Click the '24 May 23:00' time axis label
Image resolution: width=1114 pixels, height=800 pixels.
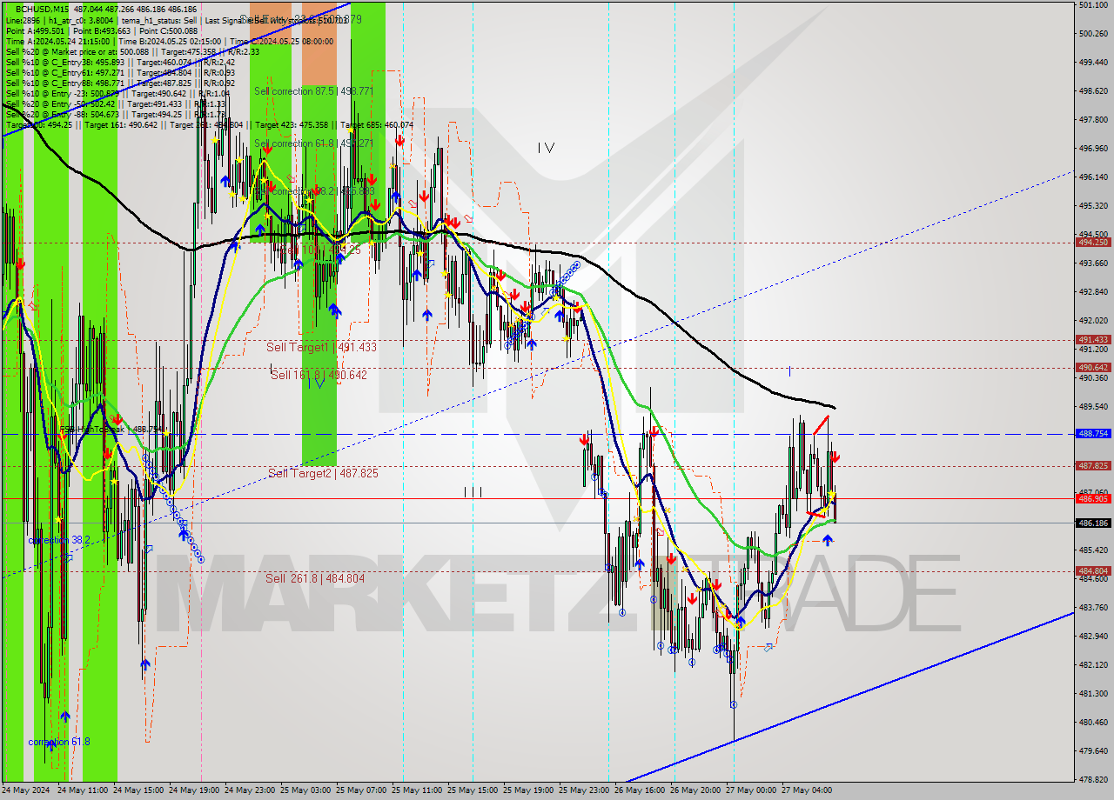coord(252,790)
